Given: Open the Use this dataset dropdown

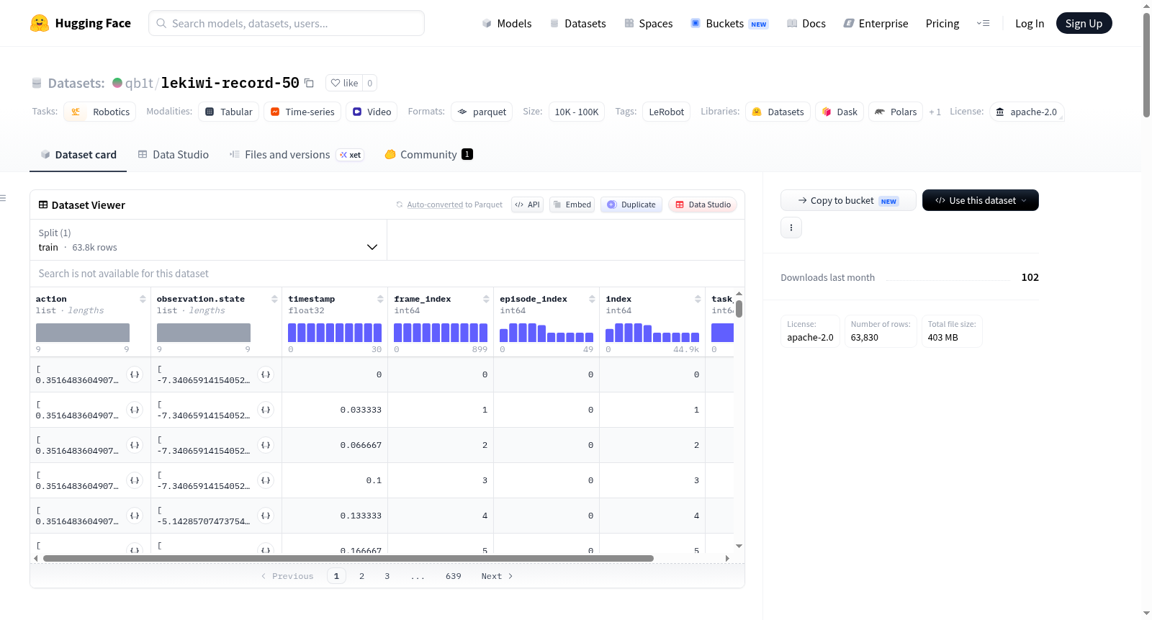Looking at the screenshot, I should coord(980,200).
